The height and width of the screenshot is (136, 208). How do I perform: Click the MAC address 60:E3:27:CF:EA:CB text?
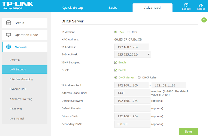pos(128,39)
